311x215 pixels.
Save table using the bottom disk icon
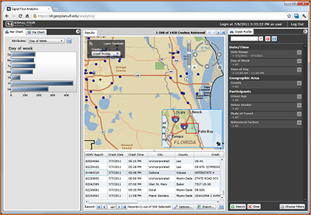[221, 207]
